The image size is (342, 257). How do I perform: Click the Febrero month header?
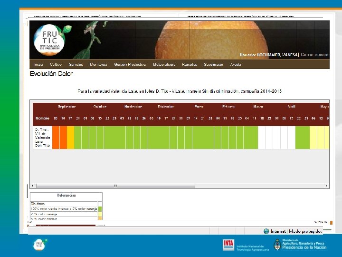point(229,107)
